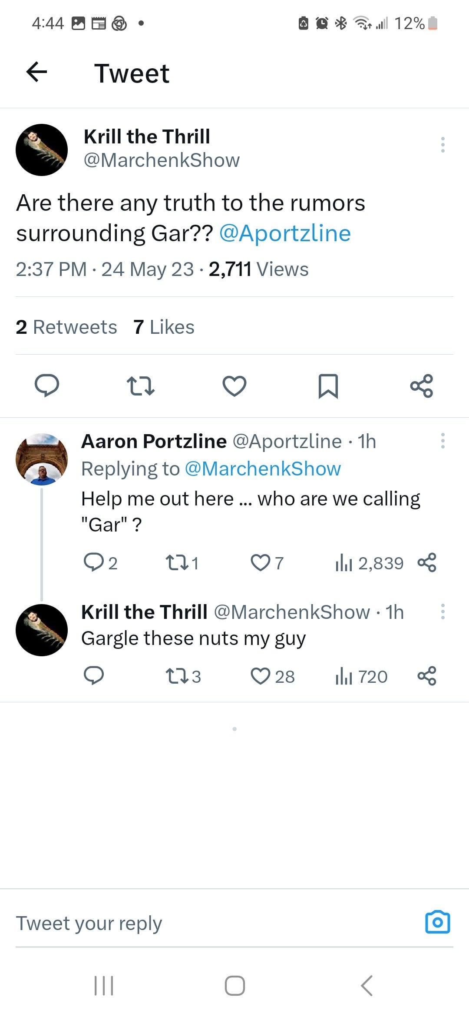Open more options for main tweet
Viewport: 469px width, 1017px height.
pyautogui.click(x=443, y=145)
